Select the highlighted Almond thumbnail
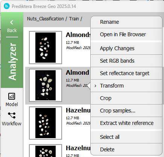 [46, 85]
